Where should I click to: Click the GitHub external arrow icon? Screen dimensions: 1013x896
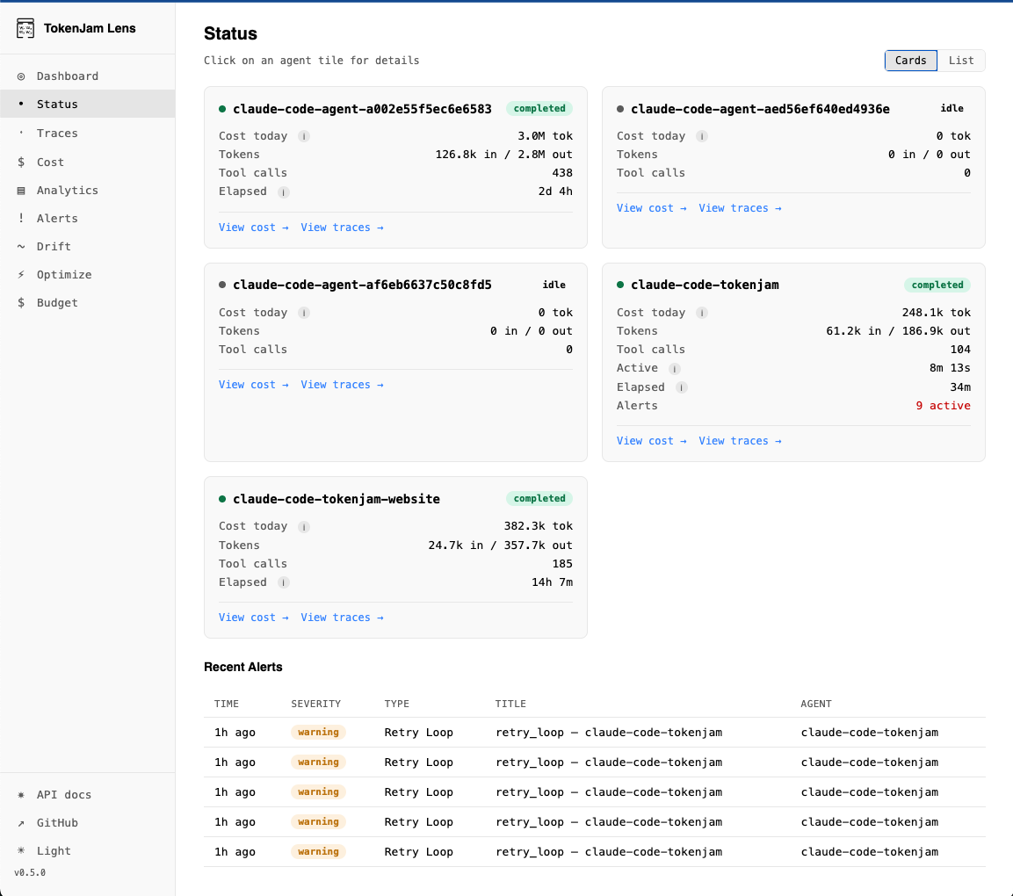(21, 823)
